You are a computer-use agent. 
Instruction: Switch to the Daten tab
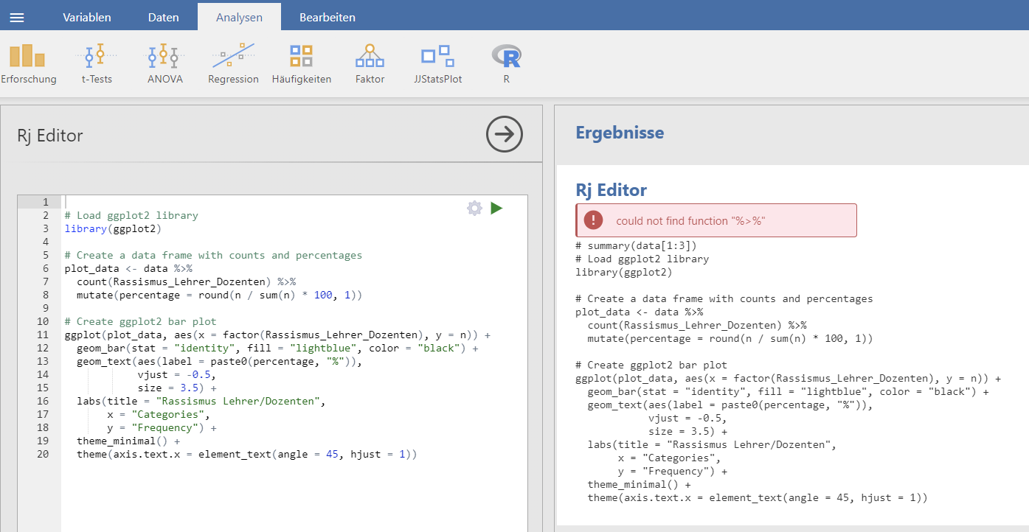pos(163,17)
